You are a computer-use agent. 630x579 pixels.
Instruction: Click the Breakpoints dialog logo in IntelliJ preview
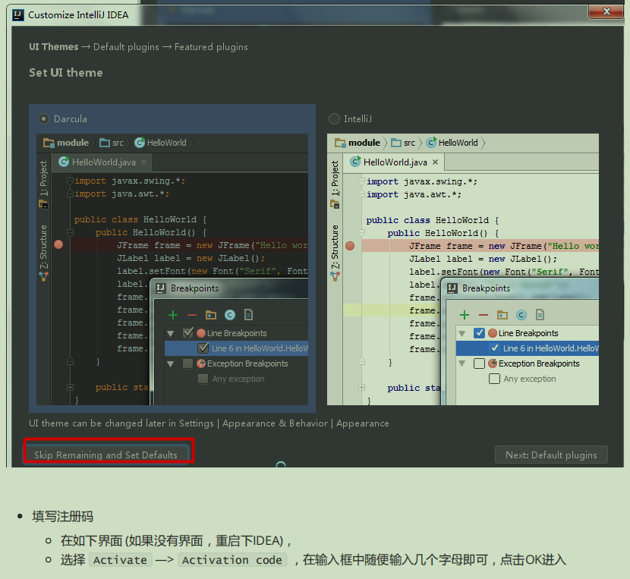[452, 288]
